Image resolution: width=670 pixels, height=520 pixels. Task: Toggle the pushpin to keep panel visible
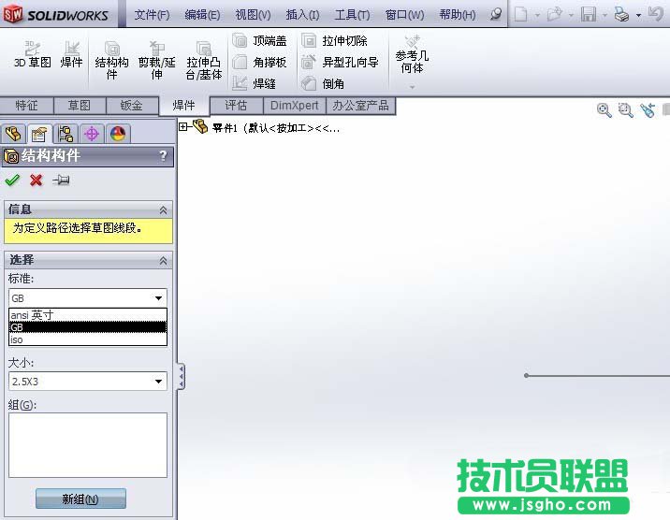(x=62, y=181)
